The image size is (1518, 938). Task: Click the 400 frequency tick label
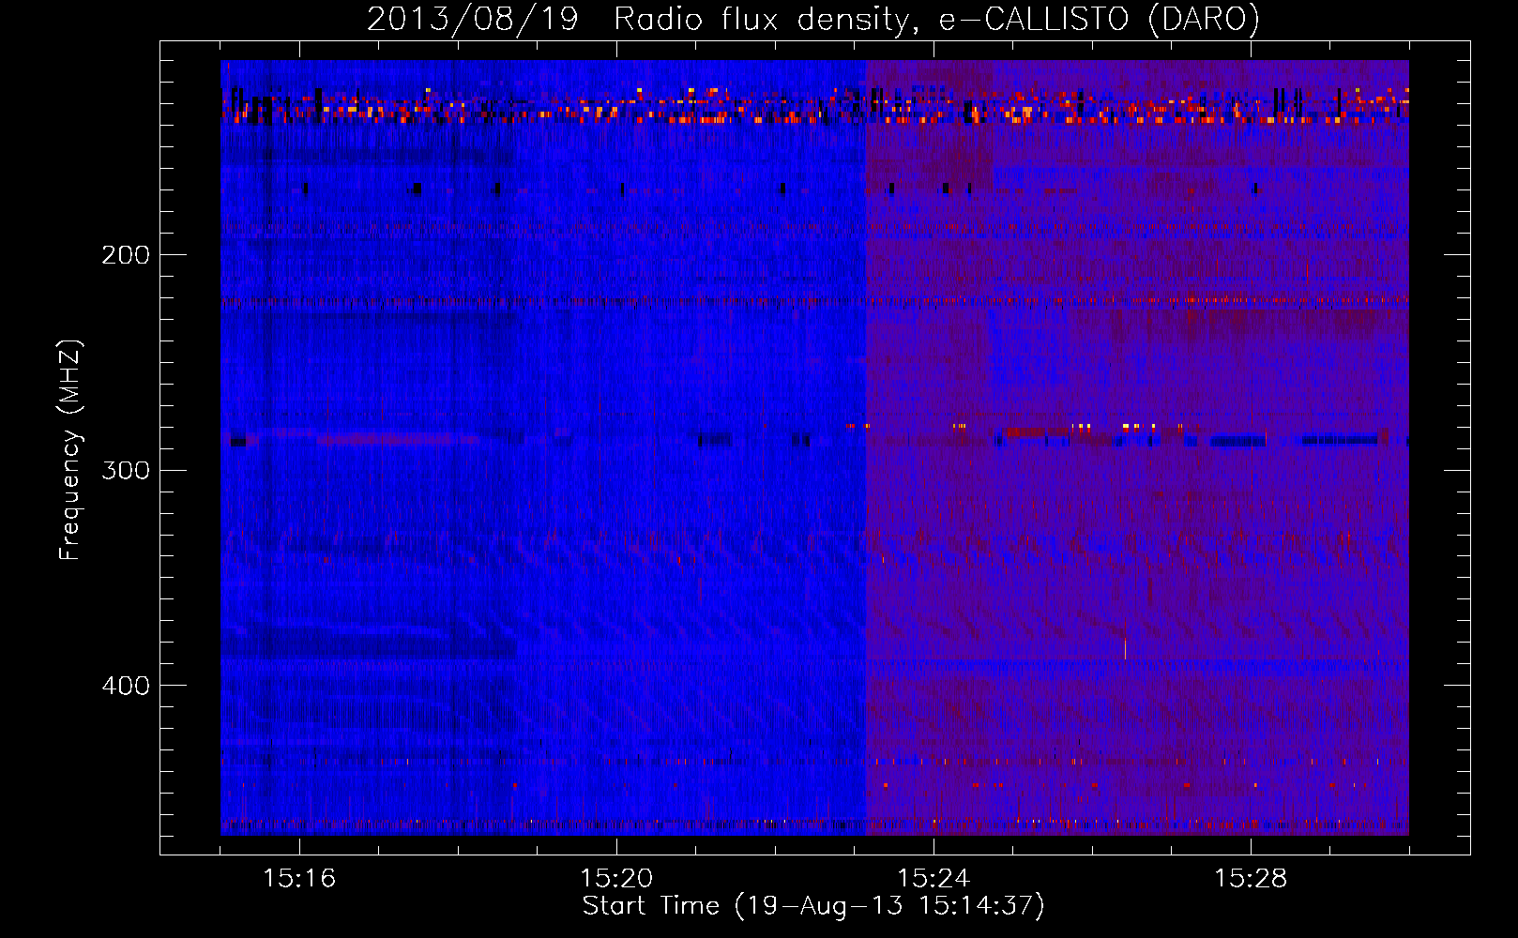coord(126,686)
